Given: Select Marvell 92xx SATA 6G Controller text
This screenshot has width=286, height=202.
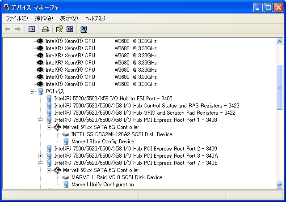Looking at the screenshot, I should (x=101, y=170).
